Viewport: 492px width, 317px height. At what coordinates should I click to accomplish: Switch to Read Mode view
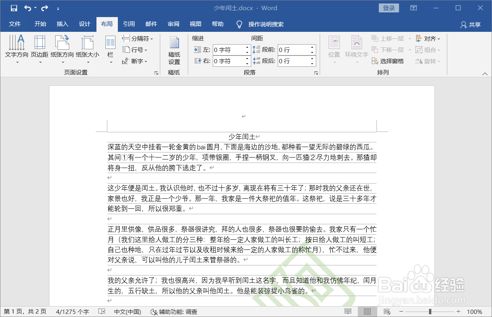[x=348, y=312]
